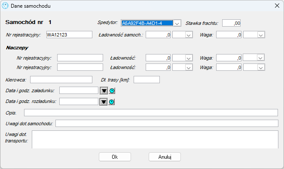
Task: Click the Dł. trasy [km] field
Action: coord(147,79)
